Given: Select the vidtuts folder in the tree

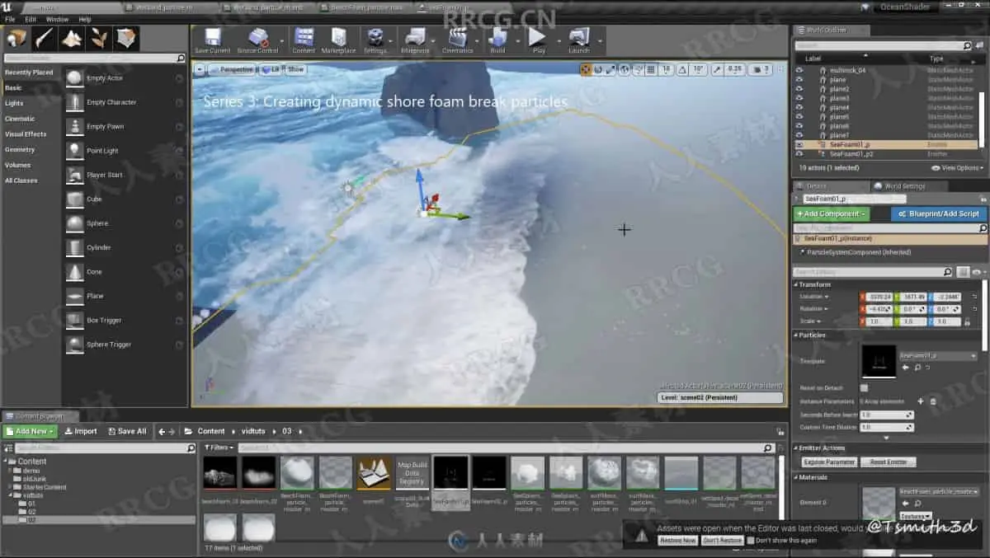Looking at the screenshot, I should point(32,495).
